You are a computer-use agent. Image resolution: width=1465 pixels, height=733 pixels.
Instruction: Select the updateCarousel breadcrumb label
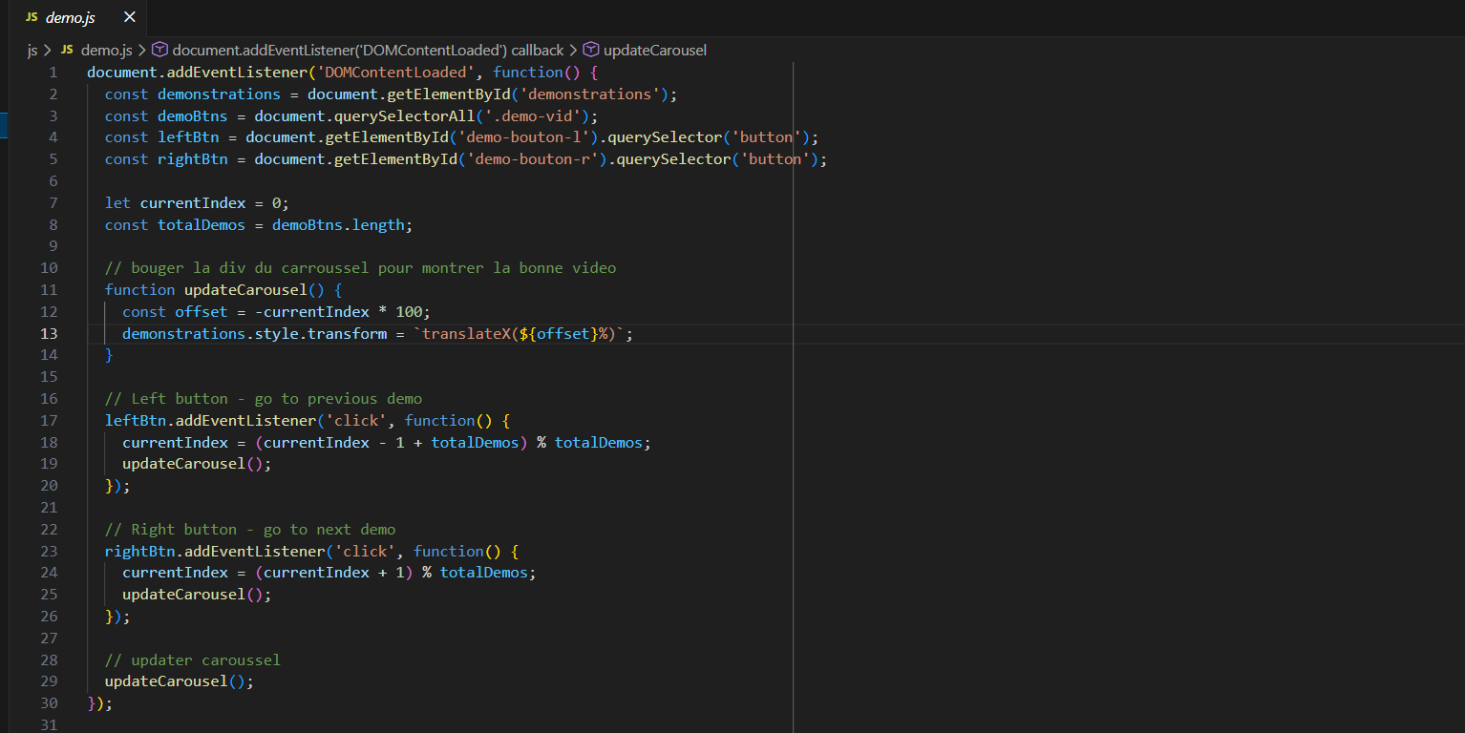point(654,50)
